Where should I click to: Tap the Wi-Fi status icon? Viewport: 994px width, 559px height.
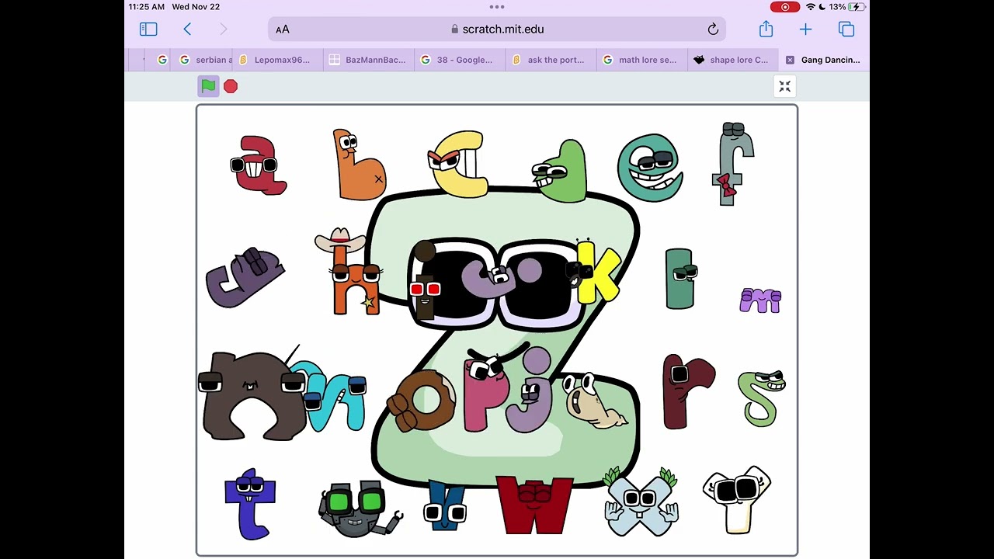click(812, 7)
